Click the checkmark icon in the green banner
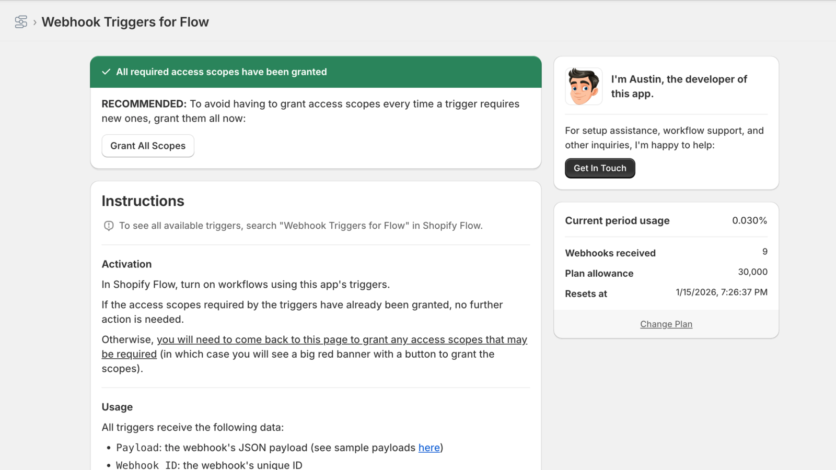This screenshot has width=836, height=470. click(x=107, y=72)
